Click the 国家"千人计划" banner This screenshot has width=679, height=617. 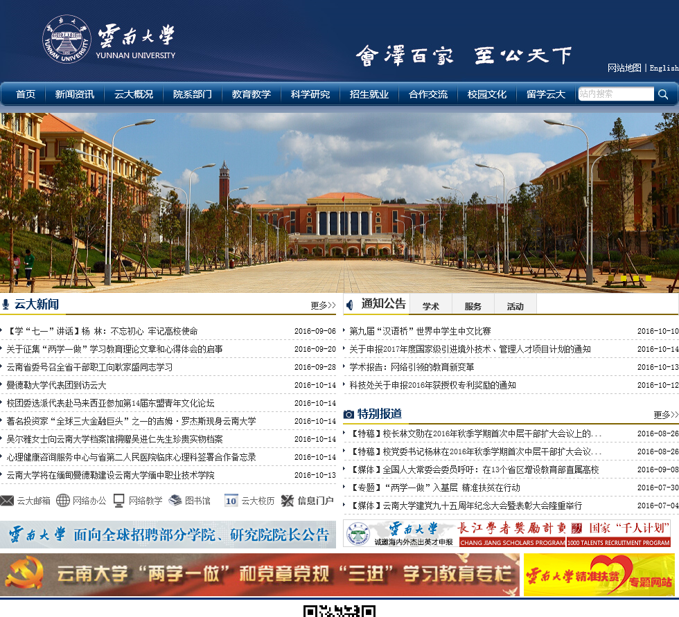619,533
